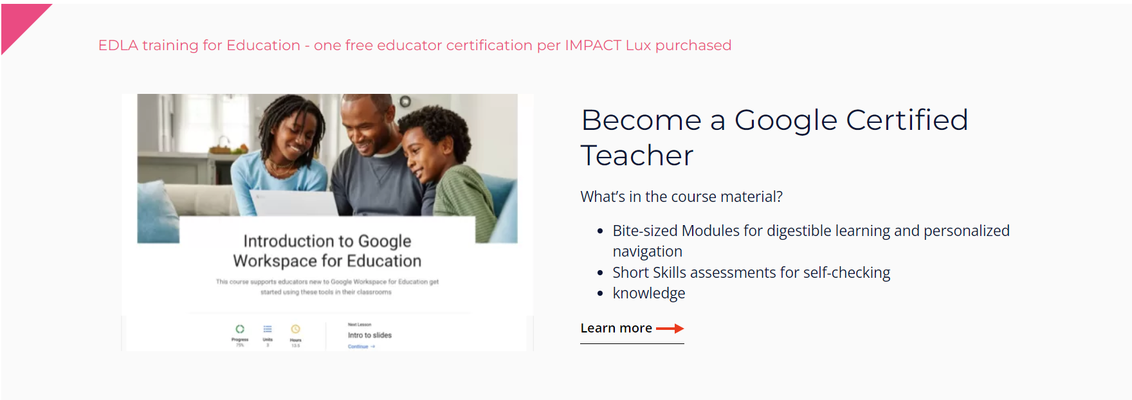Viewport: 1132px width, 400px height.
Task: Click the blue Units list icon
Action: [268, 329]
